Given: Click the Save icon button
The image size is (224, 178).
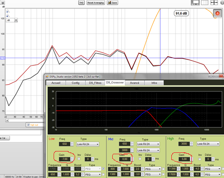Looking at the screenshot, I should pos(113,3).
